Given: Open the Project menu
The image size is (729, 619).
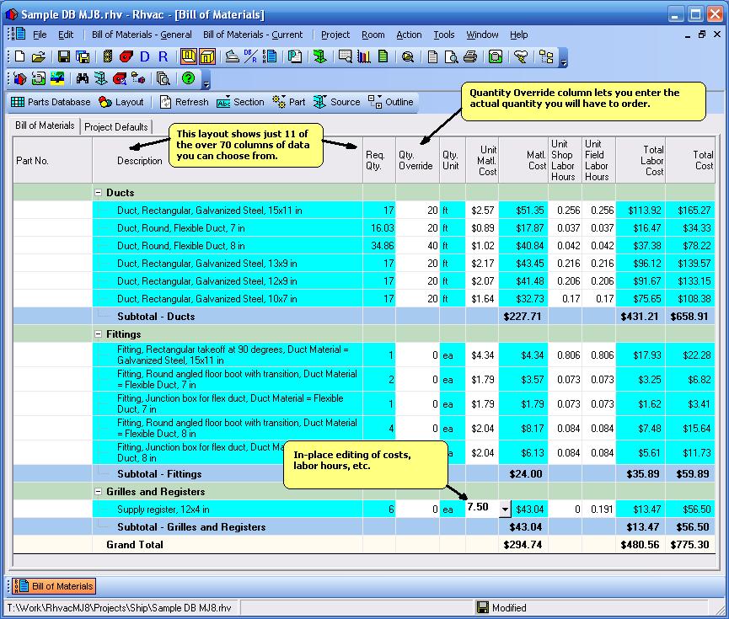Looking at the screenshot, I should [335, 35].
